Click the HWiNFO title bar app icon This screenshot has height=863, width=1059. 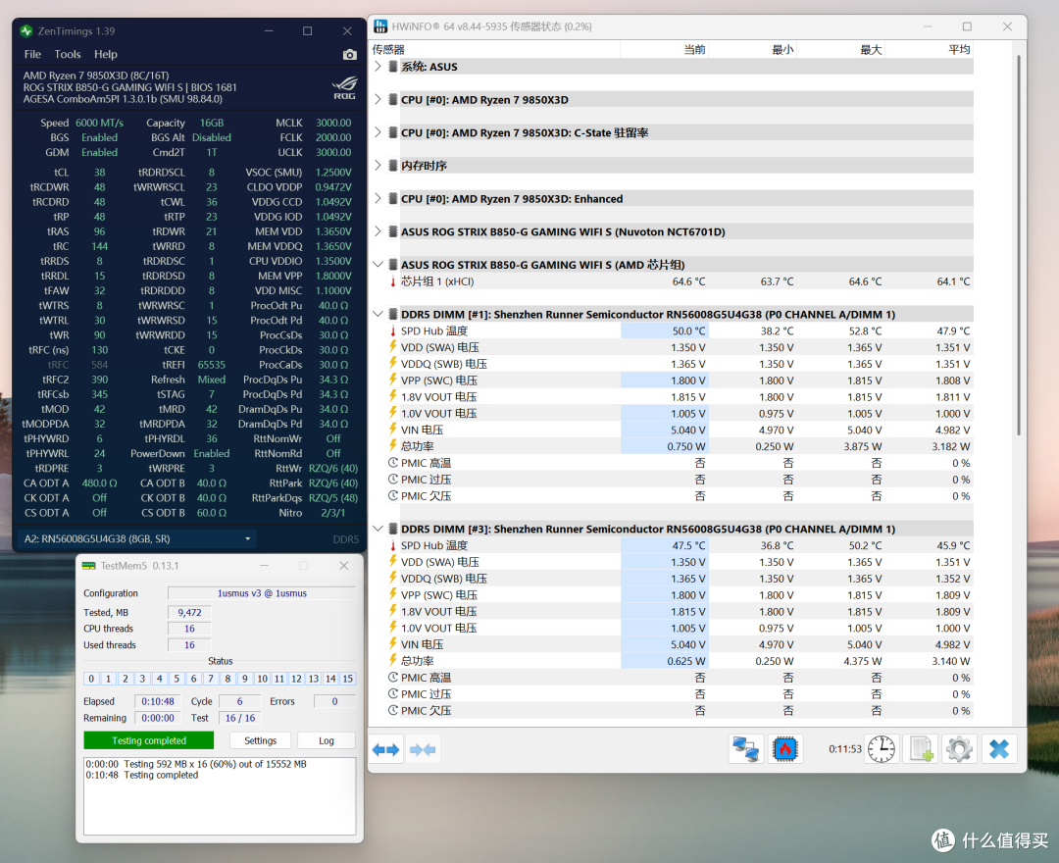click(380, 26)
